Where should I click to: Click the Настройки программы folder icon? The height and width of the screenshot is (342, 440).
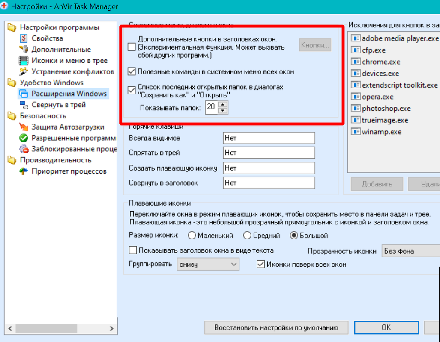(x=12, y=27)
